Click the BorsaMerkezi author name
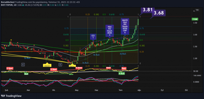This screenshot has width=204, height=99. click(x=8, y=2)
